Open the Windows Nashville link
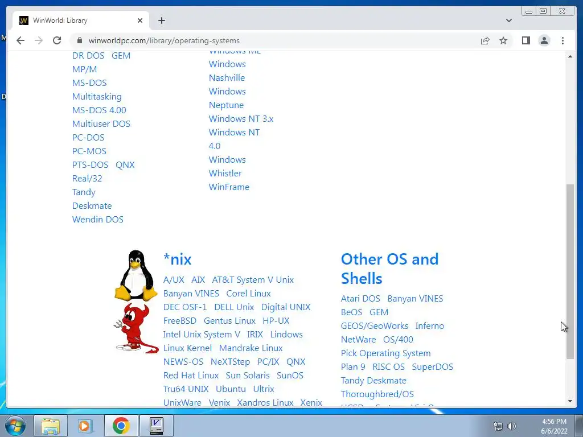Screen dimensions: 583x437 227,71
